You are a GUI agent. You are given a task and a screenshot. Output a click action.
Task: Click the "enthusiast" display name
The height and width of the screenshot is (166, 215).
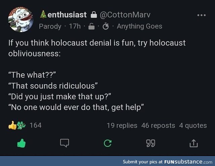[x=67, y=15]
